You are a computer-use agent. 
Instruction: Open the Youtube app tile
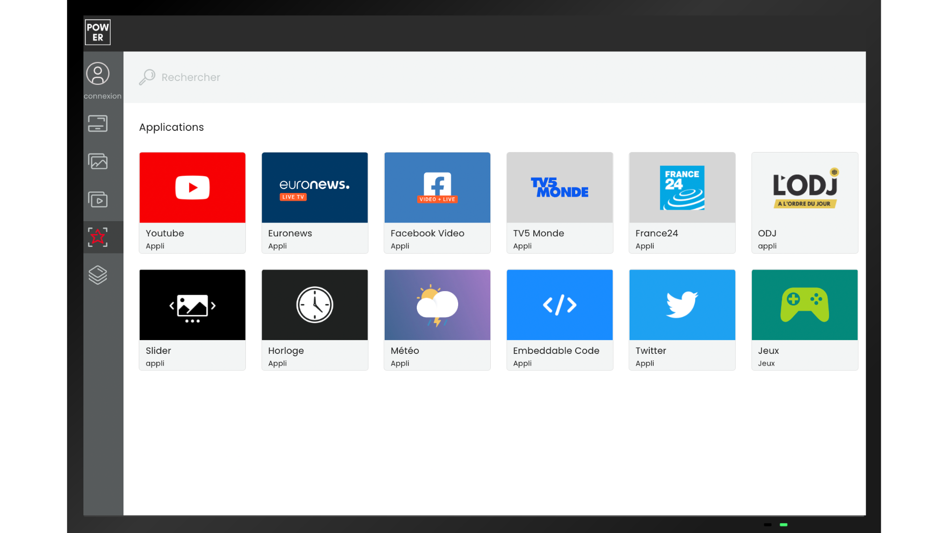193,202
